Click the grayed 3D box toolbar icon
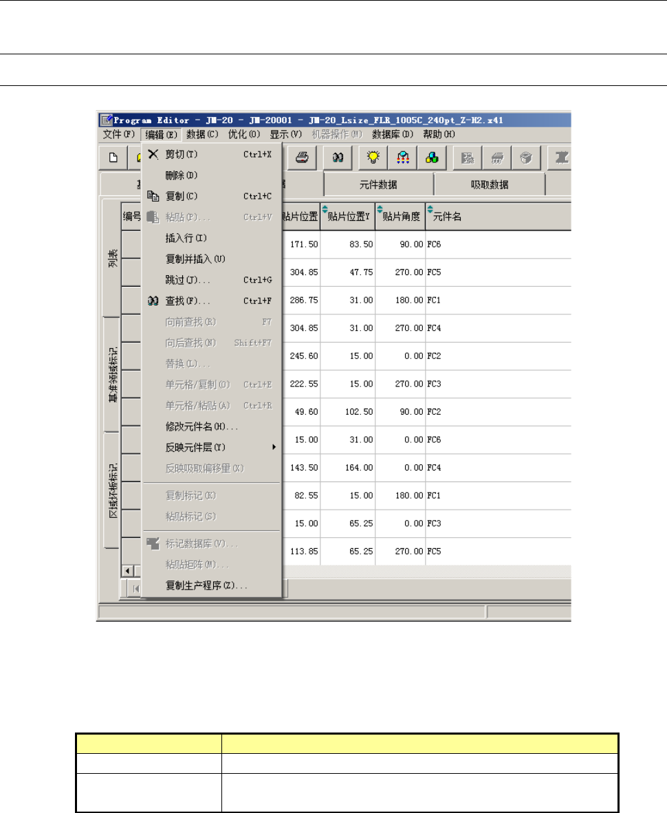 click(526, 158)
